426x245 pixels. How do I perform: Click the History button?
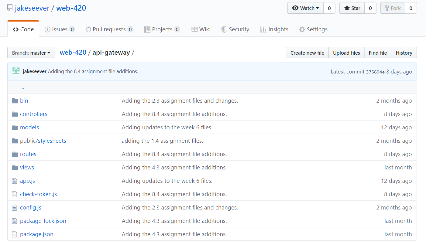click(x=404, y=53)
